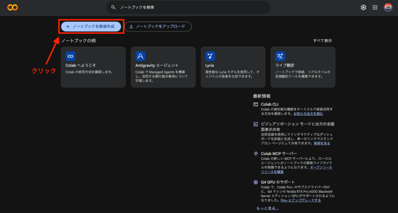The image size is (398, 213).
Task: Open the お知らせ全文を読む link
Action: coord(308,114)
